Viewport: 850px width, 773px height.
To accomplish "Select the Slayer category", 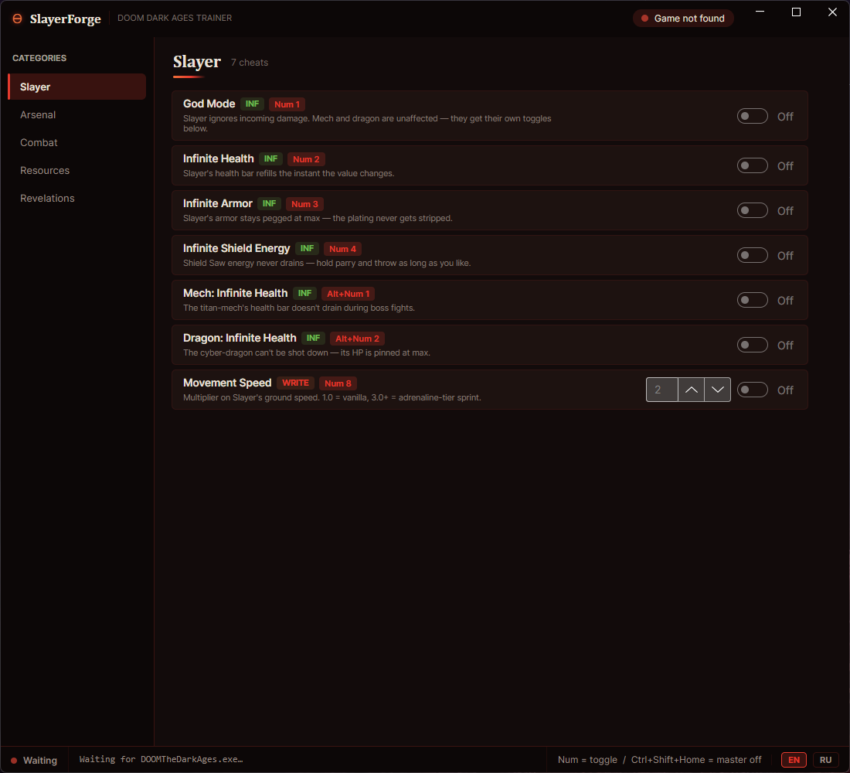I will pos(77,87).
